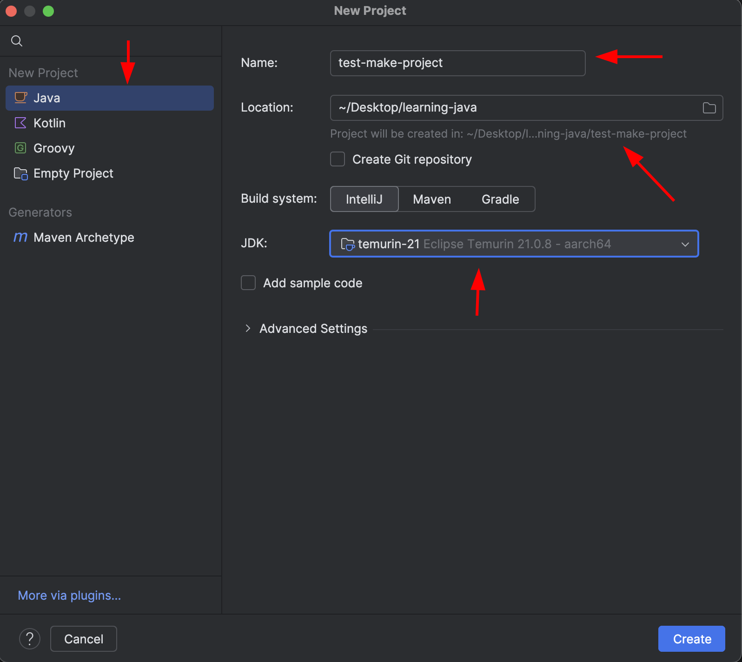Switch build system to Maven
This screenshot has width=742, height=662.
[x=432, y=199]
